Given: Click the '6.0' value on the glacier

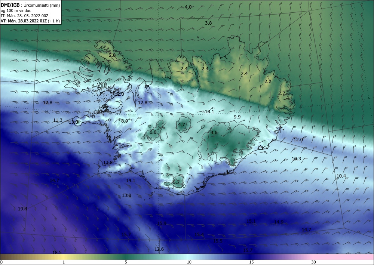Looking at the screenshot, I should 153,132.
